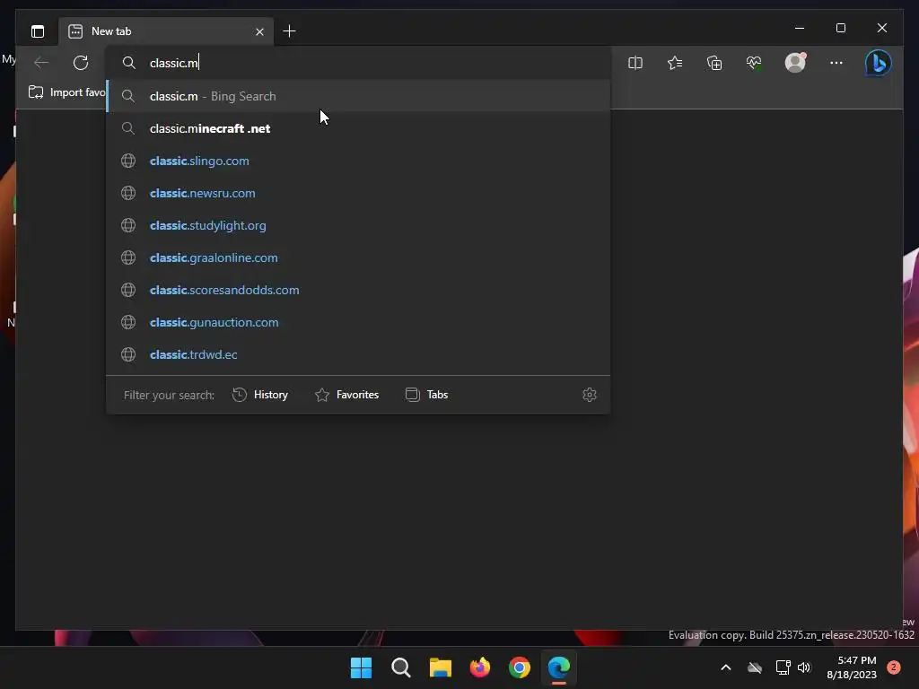
Task: Open classic.scoresandodds.com suggestion
Action: pos(358,290)
